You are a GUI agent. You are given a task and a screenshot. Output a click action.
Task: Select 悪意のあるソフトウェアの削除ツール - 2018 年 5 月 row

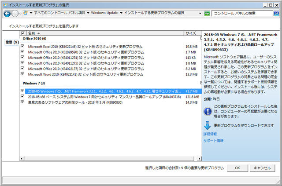(75, 102)
